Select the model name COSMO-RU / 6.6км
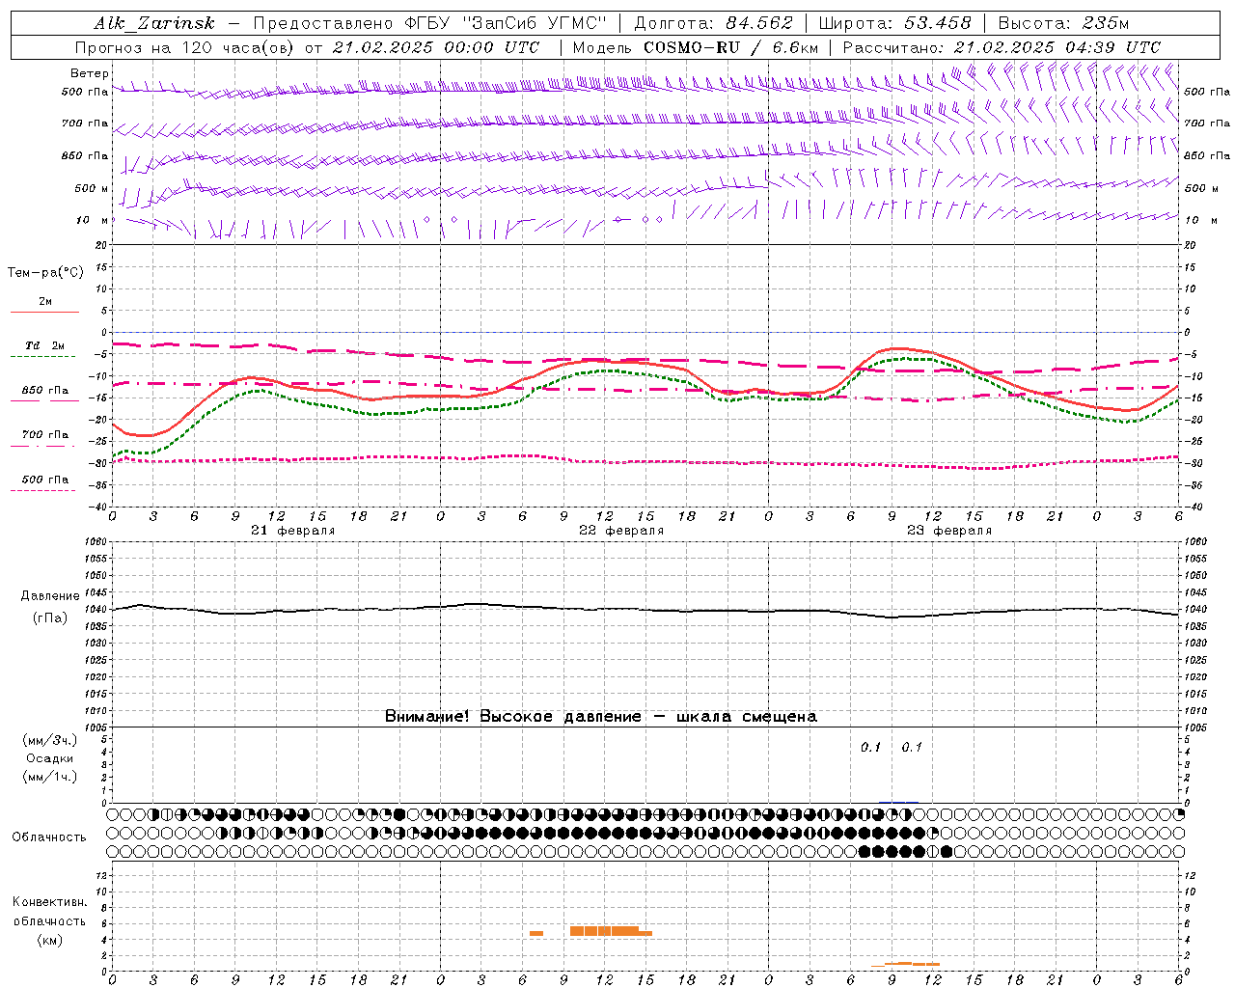The height and width of the screenshot is (988, 1235). click(730, 47)
